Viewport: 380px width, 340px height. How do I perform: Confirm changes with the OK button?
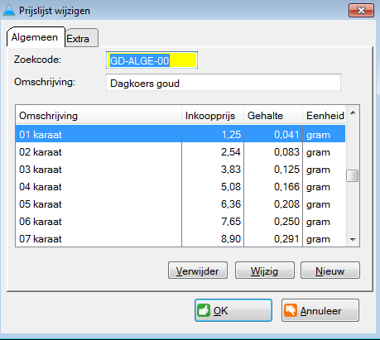(233, 310)
